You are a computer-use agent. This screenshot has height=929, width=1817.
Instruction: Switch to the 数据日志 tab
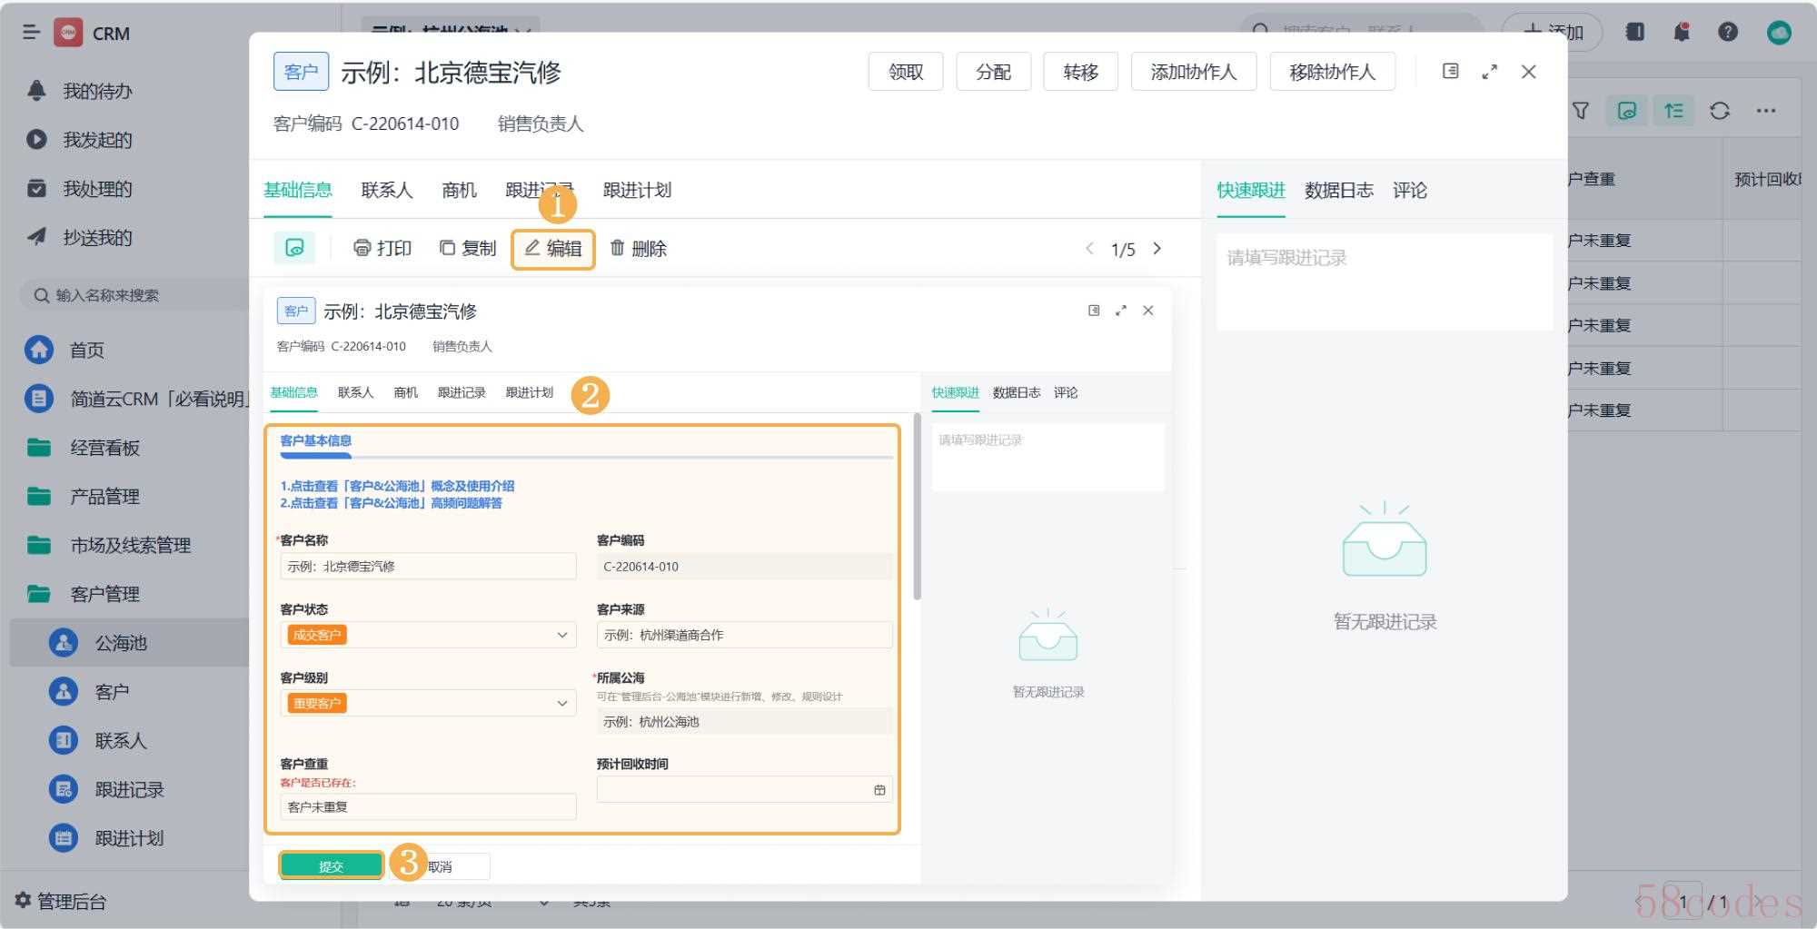[1338, 190]
